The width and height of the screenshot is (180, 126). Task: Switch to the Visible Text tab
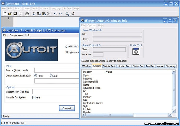[109, 66]
